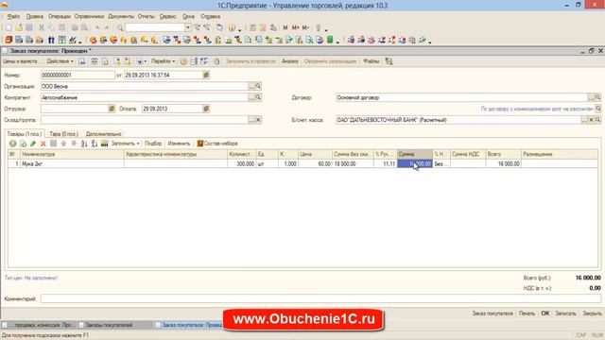Open the Отчеты menu

[146, 17]
